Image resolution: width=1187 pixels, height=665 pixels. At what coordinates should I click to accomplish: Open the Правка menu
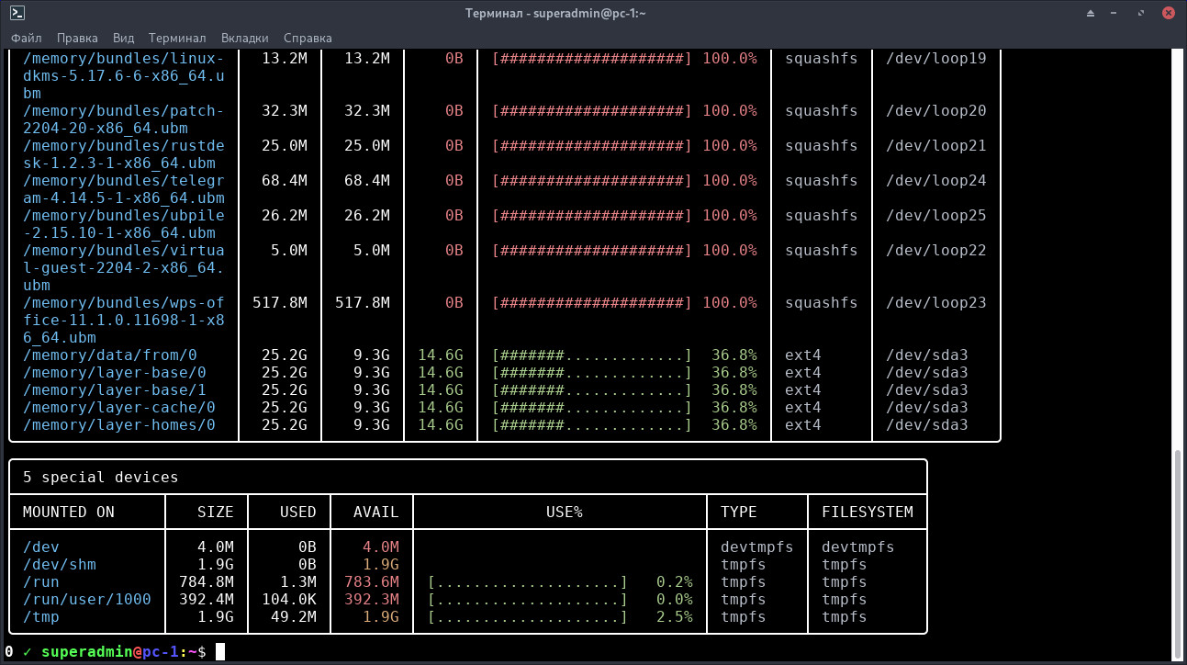[x=77, y=38]
